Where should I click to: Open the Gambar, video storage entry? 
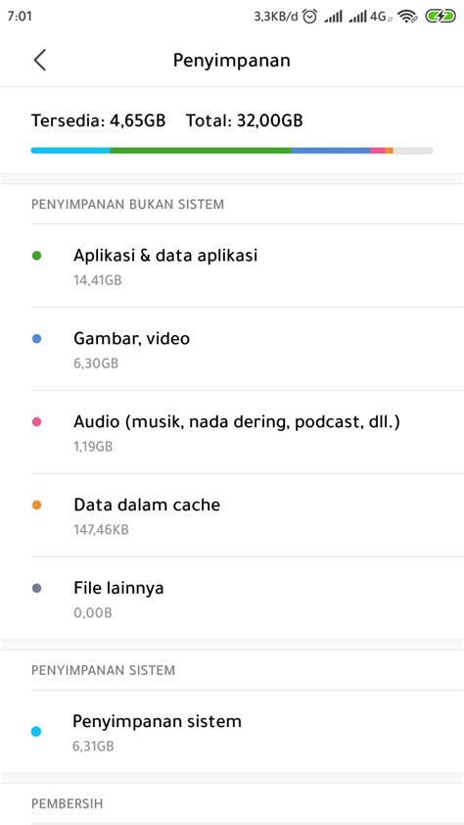(232, 349)
